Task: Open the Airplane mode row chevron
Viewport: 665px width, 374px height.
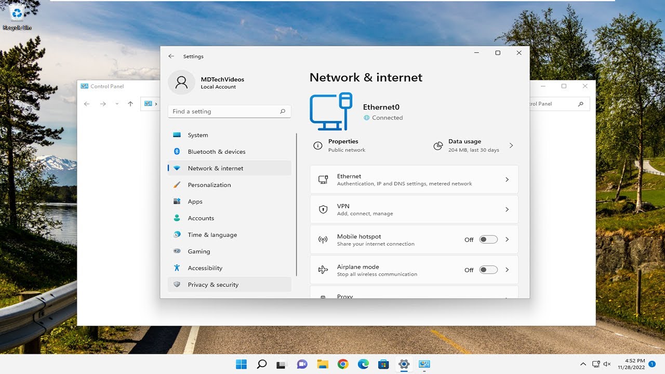Action: (507, 270)
